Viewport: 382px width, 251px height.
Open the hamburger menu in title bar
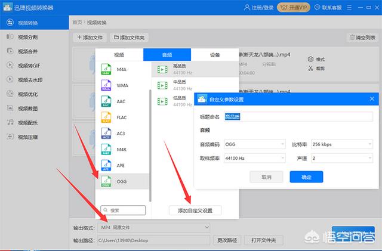tap(349, 8)
